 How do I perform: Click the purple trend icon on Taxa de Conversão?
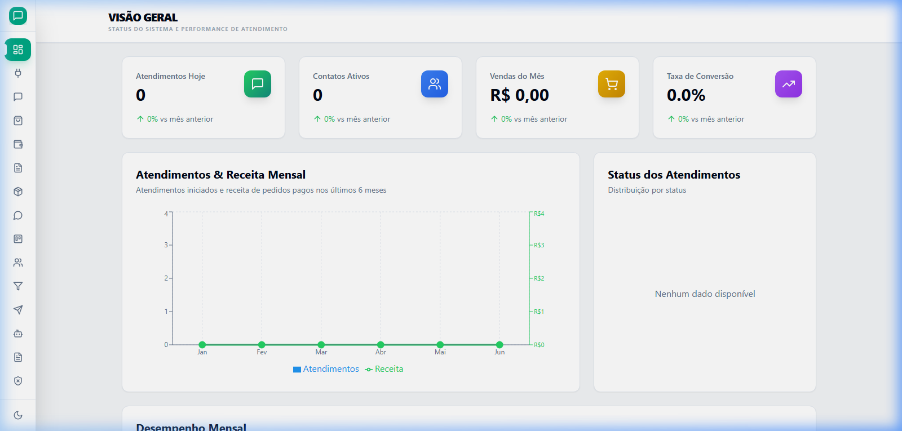[x=789, y=84]
